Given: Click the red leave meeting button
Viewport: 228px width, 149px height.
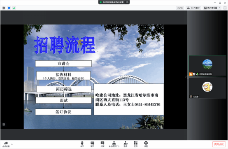Looking at the screenshot, I should tap(219, 144).
